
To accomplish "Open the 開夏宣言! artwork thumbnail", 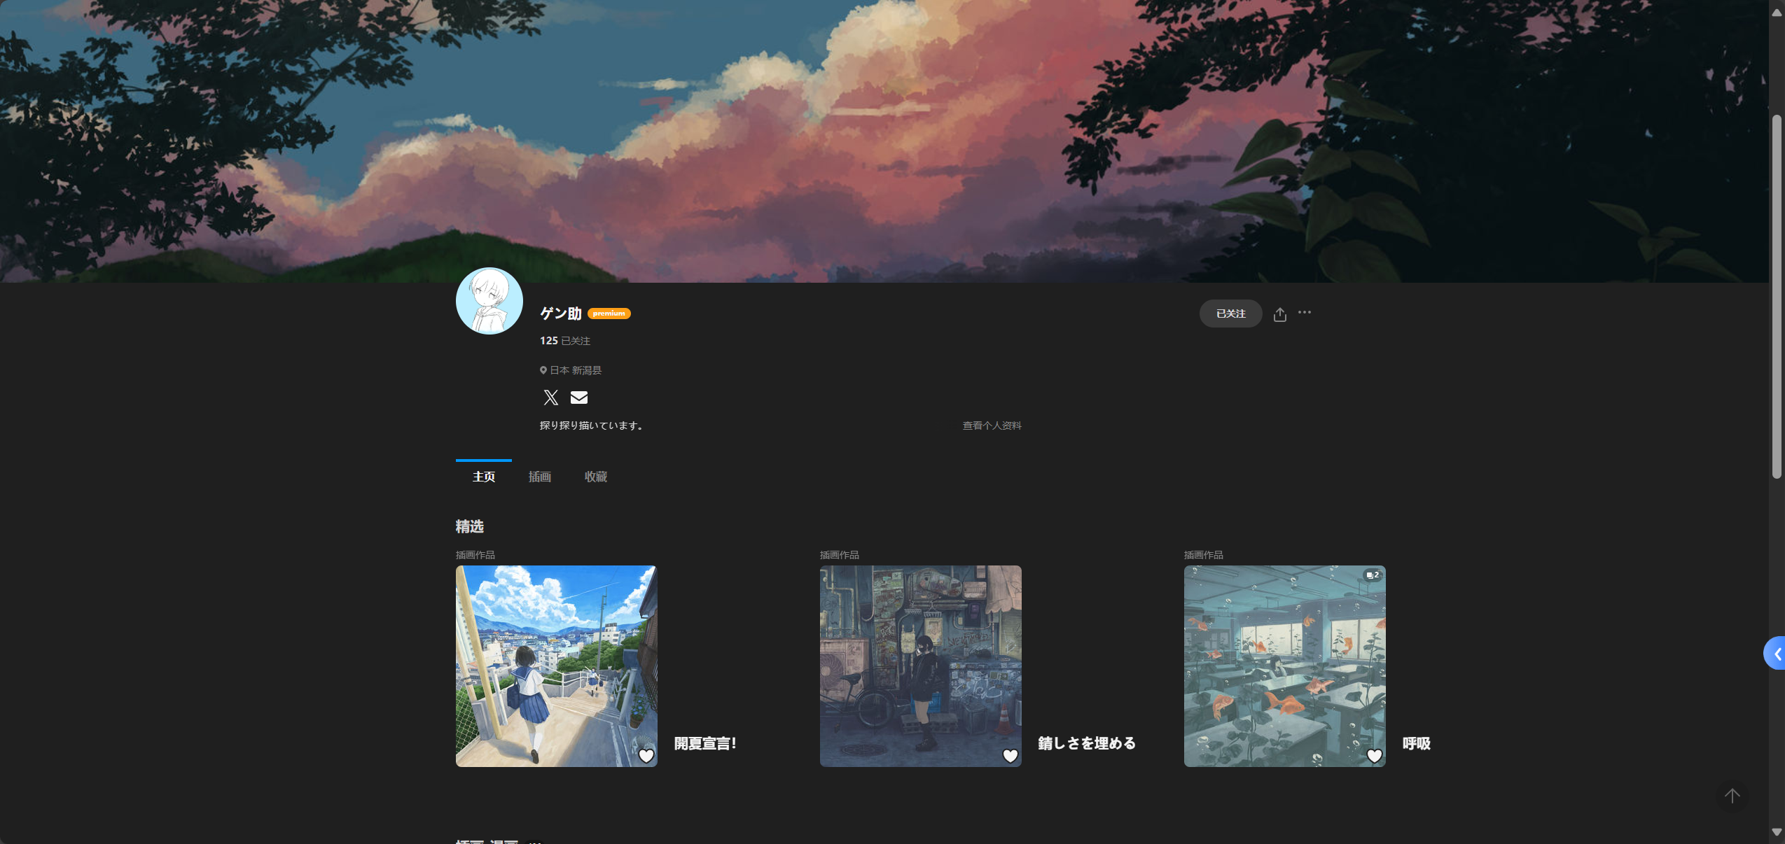I will (557, 666).
